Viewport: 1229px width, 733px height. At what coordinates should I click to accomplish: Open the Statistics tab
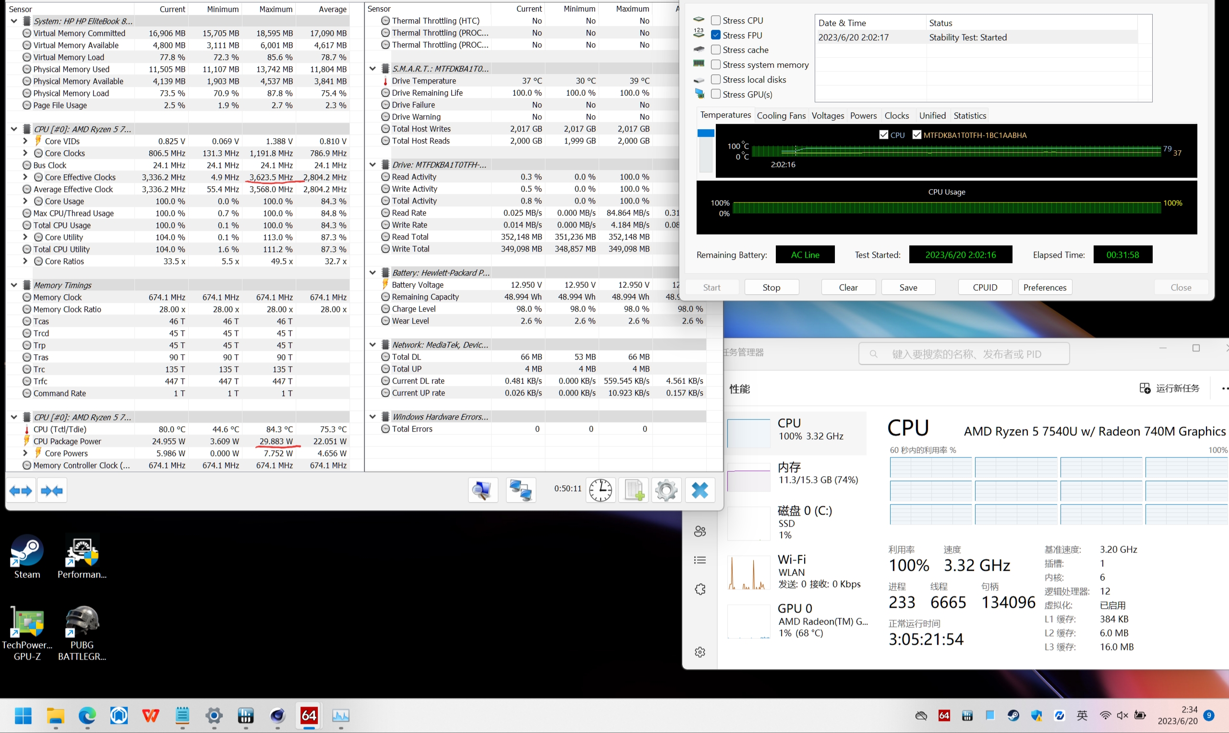tap(969, 116)
